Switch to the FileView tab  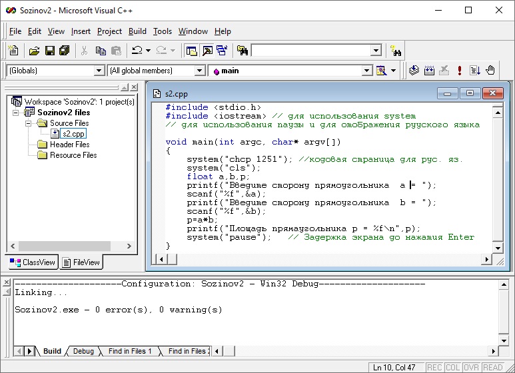[x=81, y=262]
